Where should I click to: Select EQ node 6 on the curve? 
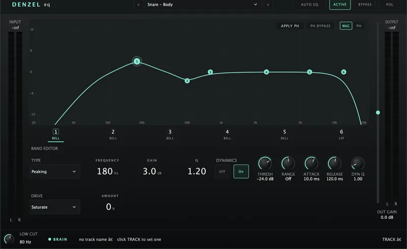pos(343,72)
